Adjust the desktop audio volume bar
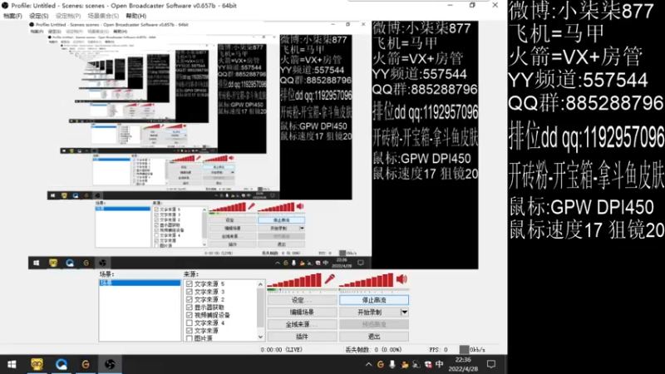665x374 pixels. tap(367, 281)
